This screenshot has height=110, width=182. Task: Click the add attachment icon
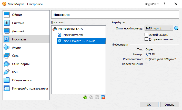click(x=97, y=97)
